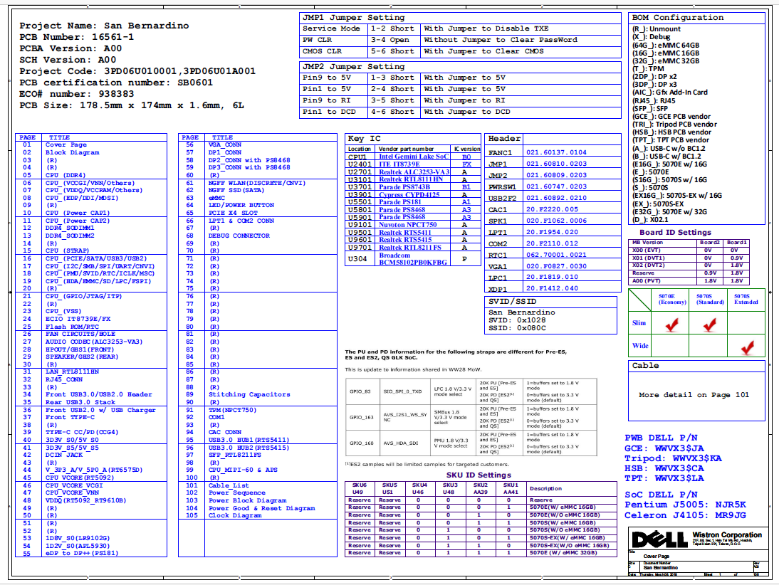Click 'Nuvoton NPCT750' in Key IC table

[x=408, y=225]
